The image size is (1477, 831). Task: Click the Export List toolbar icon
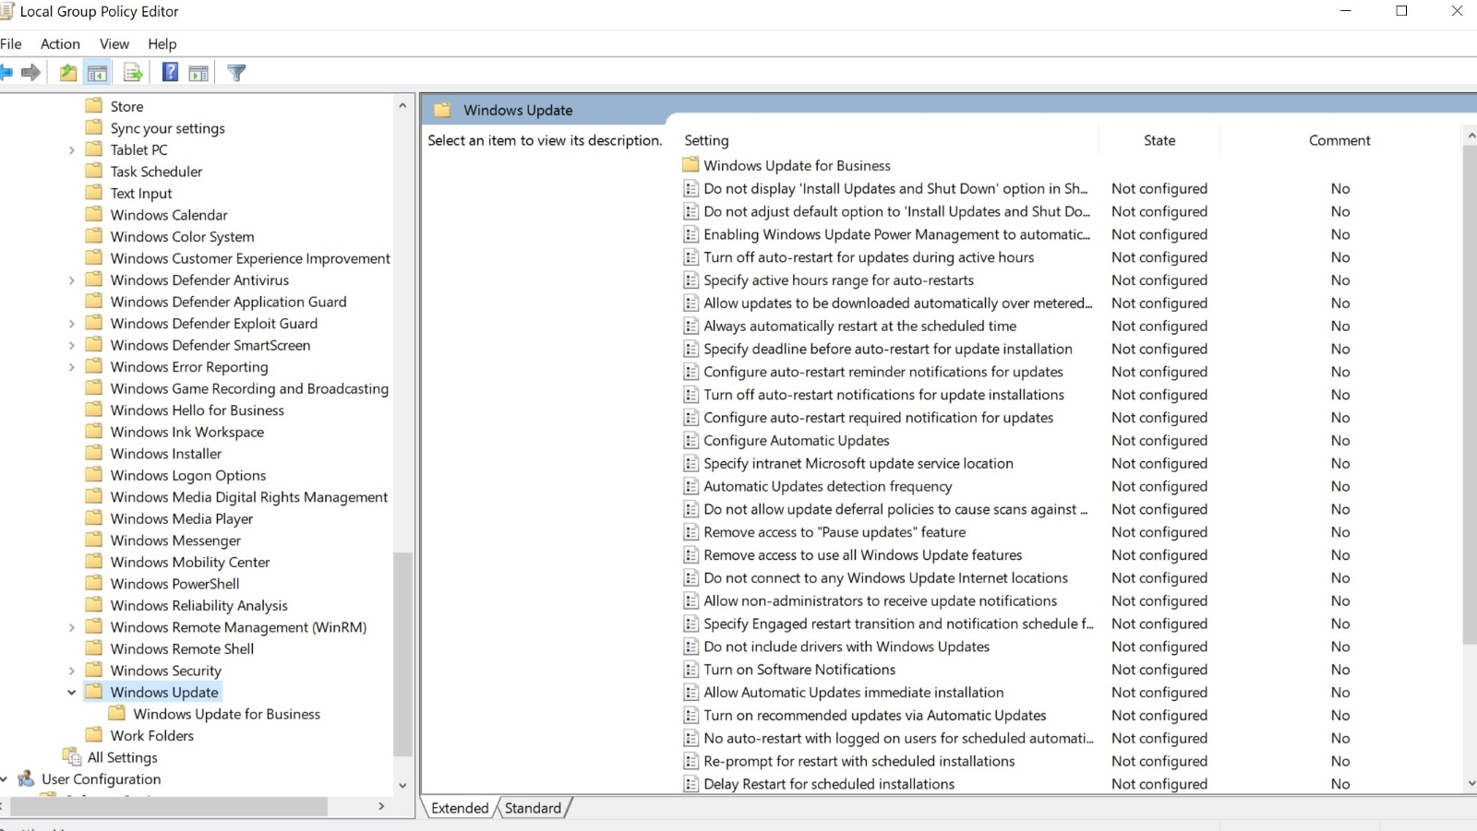[133, 73]
